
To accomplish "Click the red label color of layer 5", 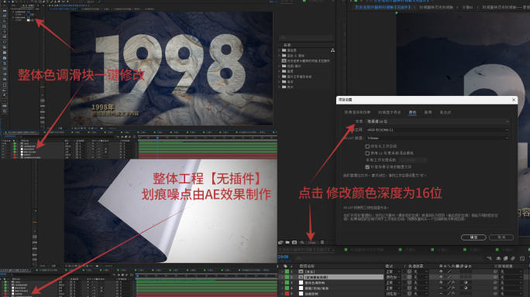I will pyautogui.click(x=287, y=294).
